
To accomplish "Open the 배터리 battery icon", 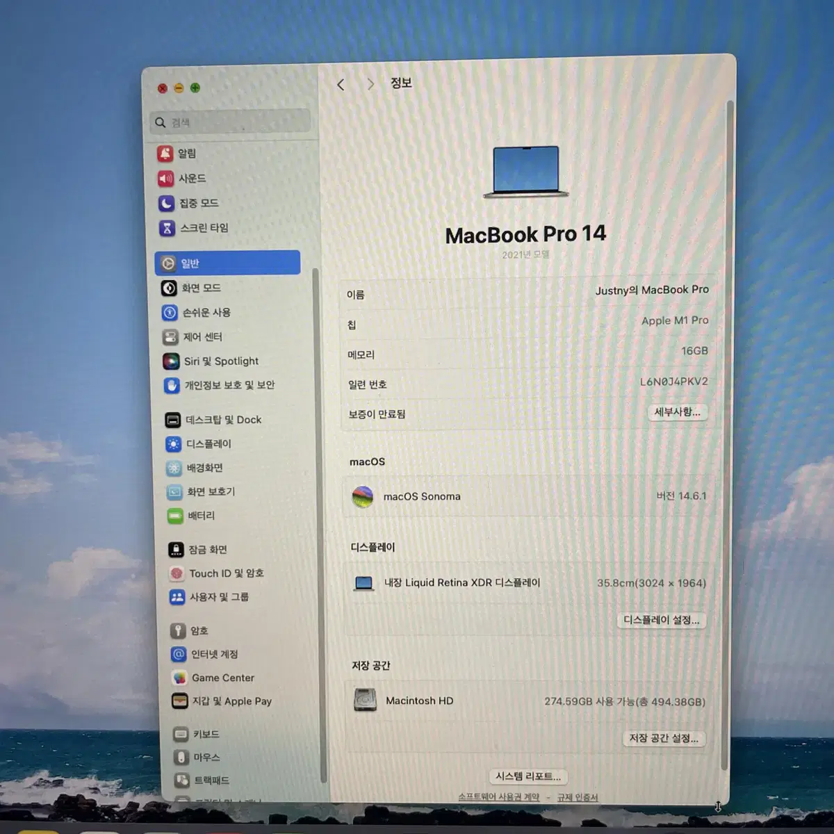I will (x=175, y=516).
